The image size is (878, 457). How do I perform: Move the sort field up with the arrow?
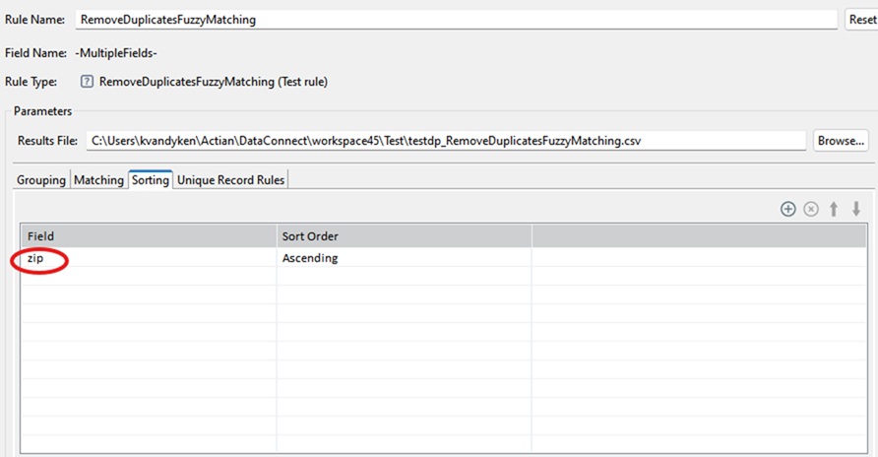834,209
